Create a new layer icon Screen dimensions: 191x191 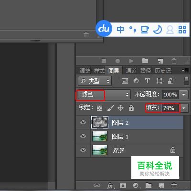(x=161, y=186)
